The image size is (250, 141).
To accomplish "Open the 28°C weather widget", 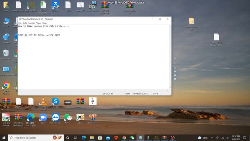I will coord(203,137).
